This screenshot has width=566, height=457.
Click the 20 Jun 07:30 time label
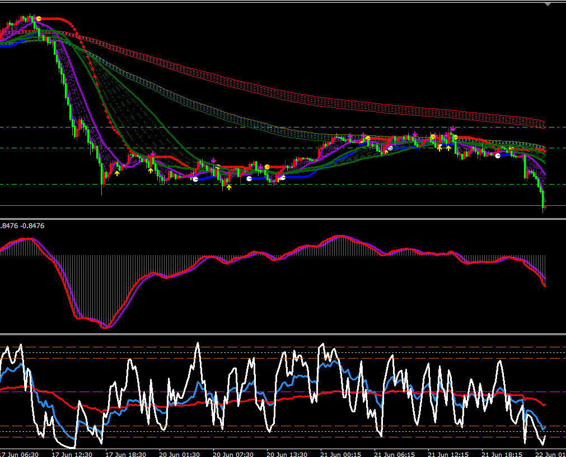[233, 454]
